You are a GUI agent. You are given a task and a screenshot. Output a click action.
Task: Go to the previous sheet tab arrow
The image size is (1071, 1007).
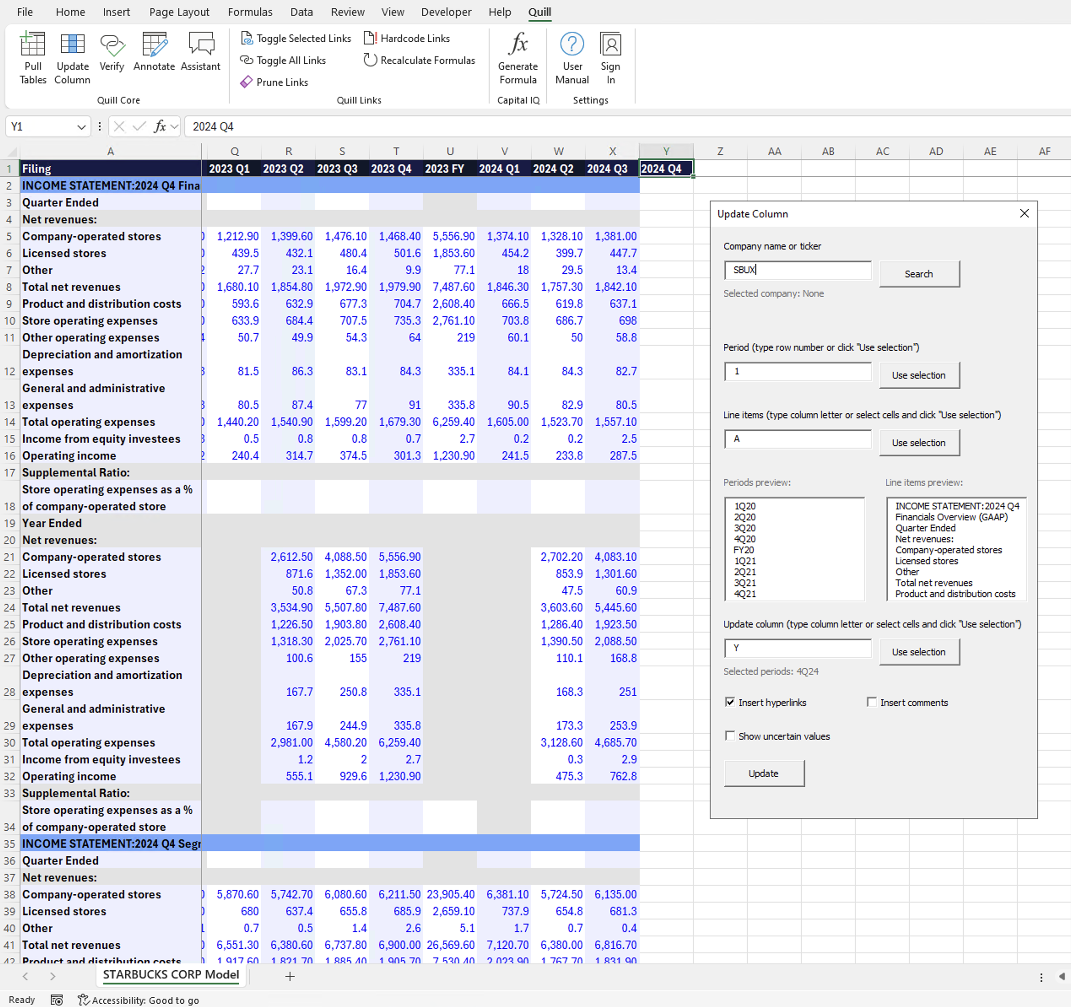(25, 976)
